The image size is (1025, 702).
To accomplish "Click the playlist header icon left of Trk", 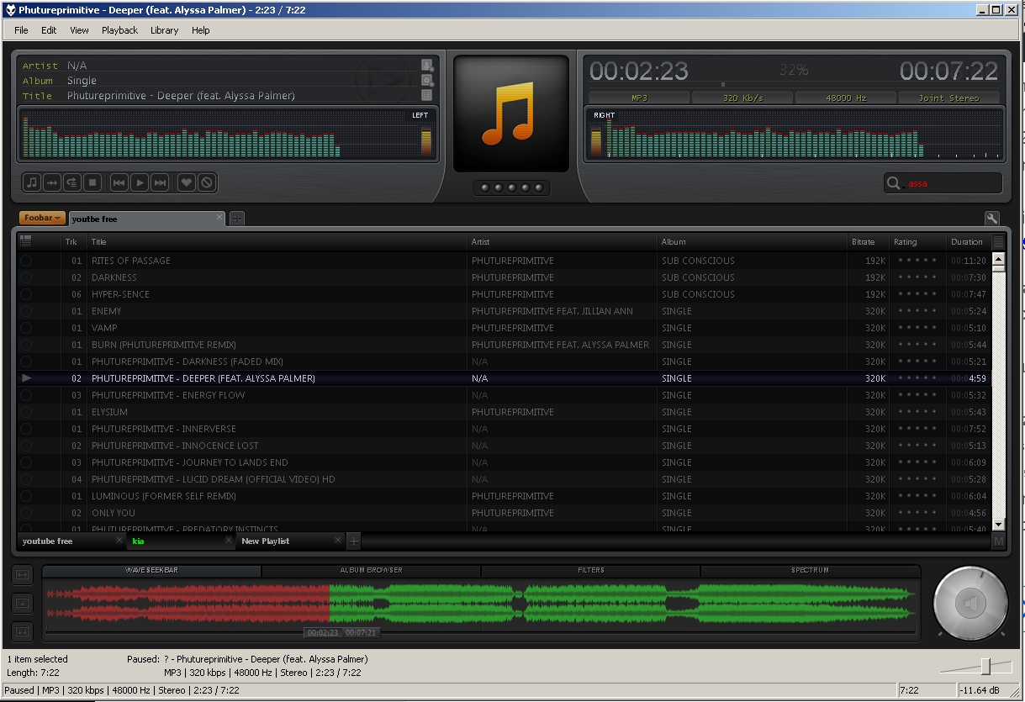I will pyautogui.click(x=25, y=240).
